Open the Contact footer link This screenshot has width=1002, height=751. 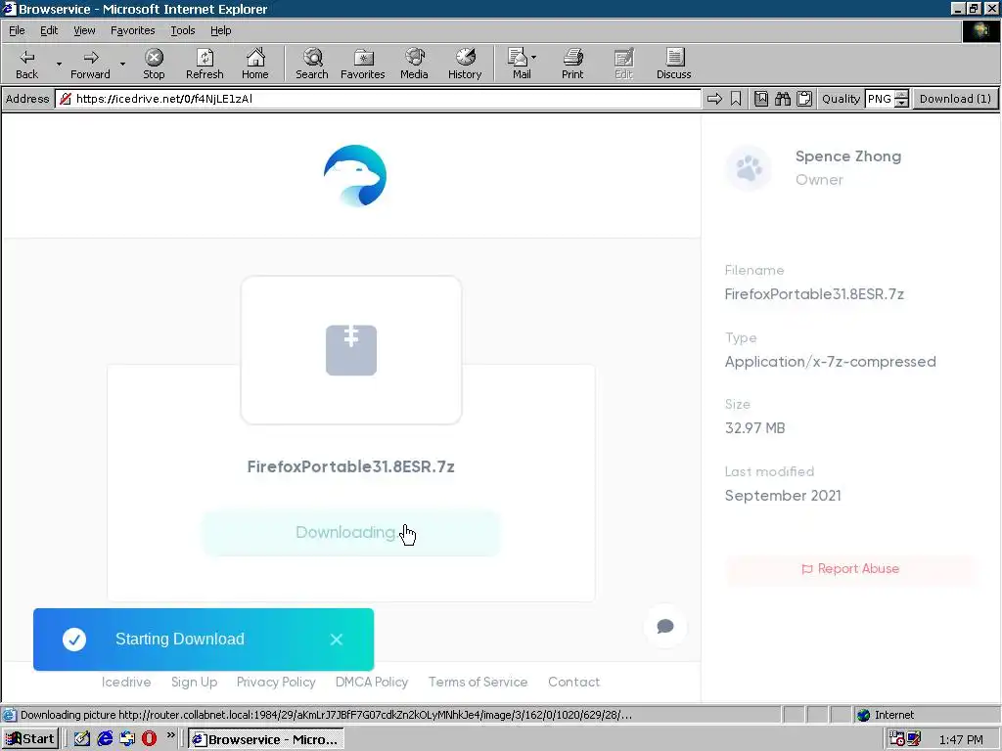point(573,682)
